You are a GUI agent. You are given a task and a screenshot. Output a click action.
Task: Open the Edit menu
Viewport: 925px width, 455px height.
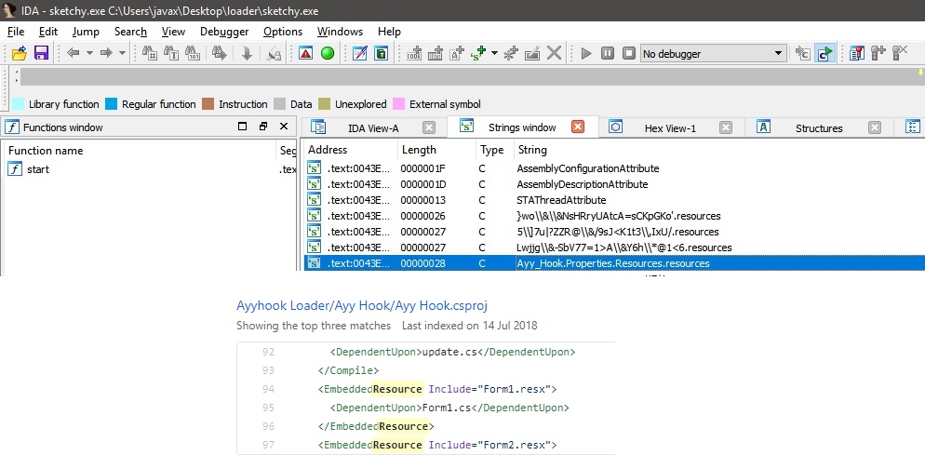coord(48,32)
